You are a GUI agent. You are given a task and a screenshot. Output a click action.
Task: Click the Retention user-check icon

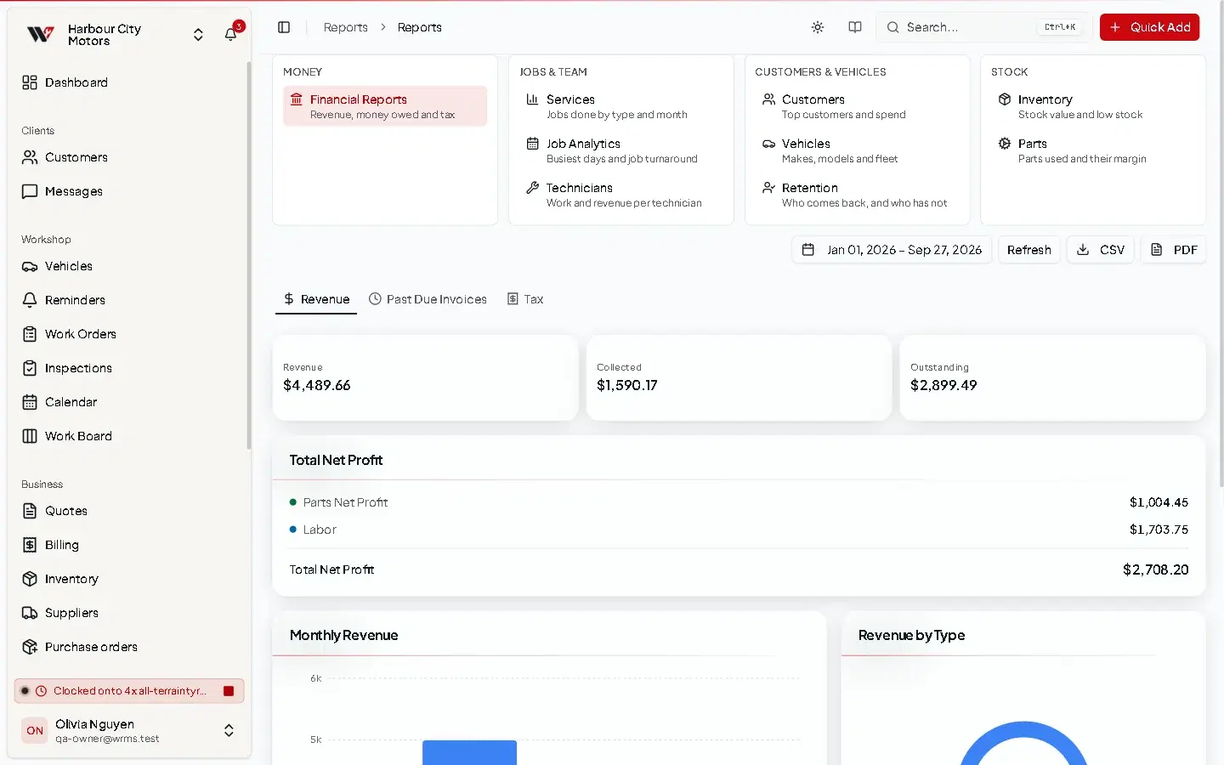tap(768, 188)
